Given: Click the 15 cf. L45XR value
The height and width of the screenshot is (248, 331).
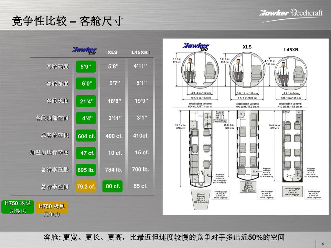Looking at the screenshot, I should 142,152.
